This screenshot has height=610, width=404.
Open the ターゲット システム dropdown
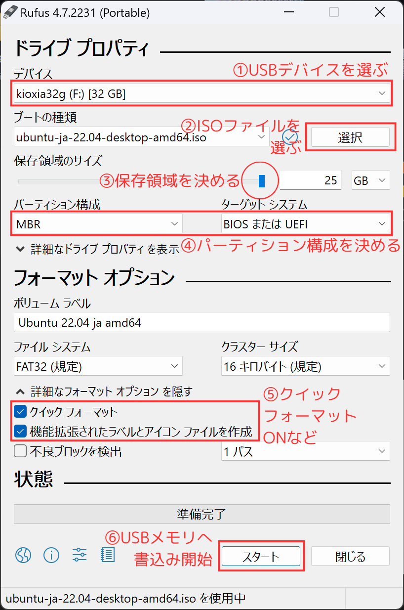[x=305, y=224]
